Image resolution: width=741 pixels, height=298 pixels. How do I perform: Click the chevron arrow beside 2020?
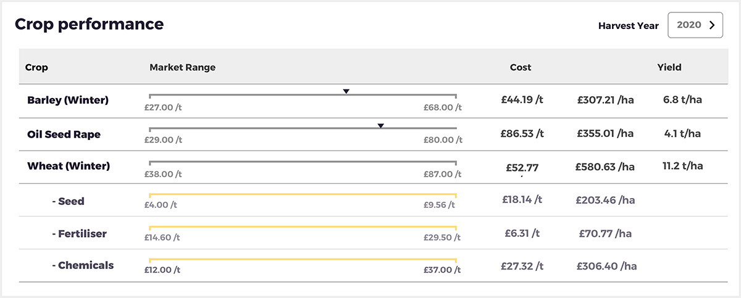click(x=712, y=25)
